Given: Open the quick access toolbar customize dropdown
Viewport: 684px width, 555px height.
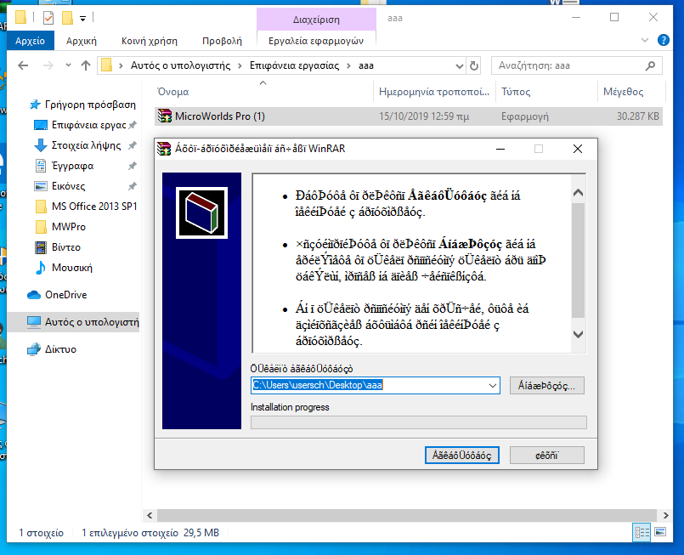Looking at the screenshot, I should pyautogui.click(x=83, y=19).
